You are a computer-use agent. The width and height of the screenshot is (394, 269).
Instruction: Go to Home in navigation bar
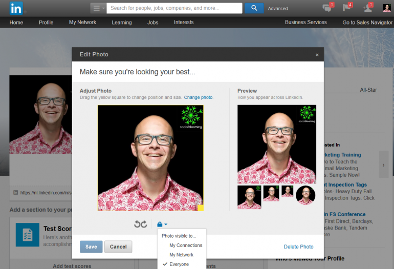pos(16,23)
